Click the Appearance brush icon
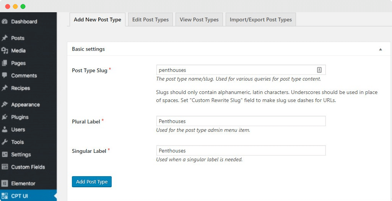Image resolution: width=392 pixels, height=201 pixels. pos(5,104)
